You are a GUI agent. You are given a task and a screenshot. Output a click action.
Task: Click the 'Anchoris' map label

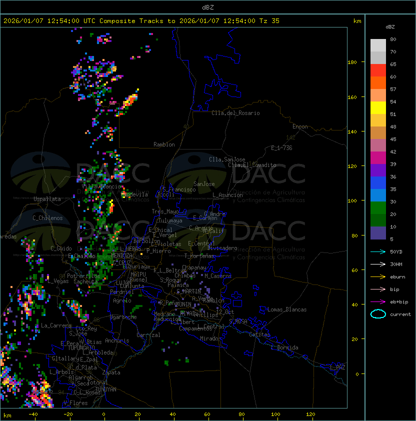point(117,340)
